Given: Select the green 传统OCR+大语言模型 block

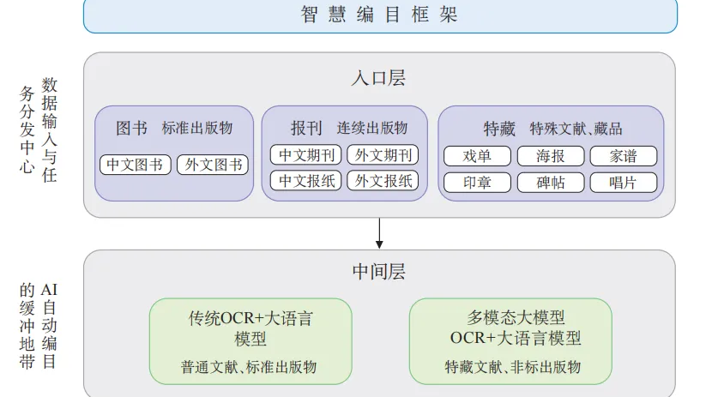Looking at the screenshot, I should pyautogui.click(x=250, y=340).
